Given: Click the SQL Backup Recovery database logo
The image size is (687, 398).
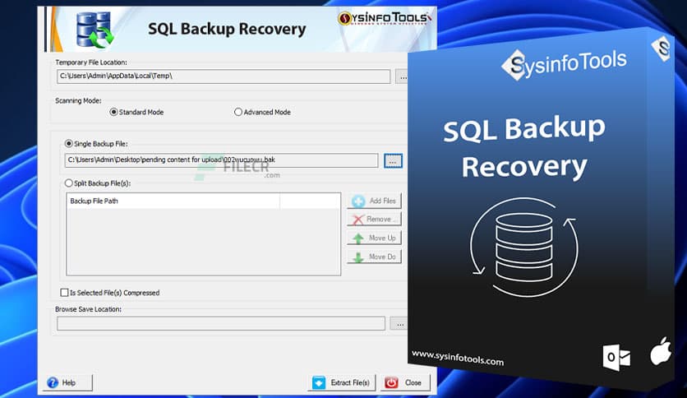Looking at the screenshot, I should 95,30.
